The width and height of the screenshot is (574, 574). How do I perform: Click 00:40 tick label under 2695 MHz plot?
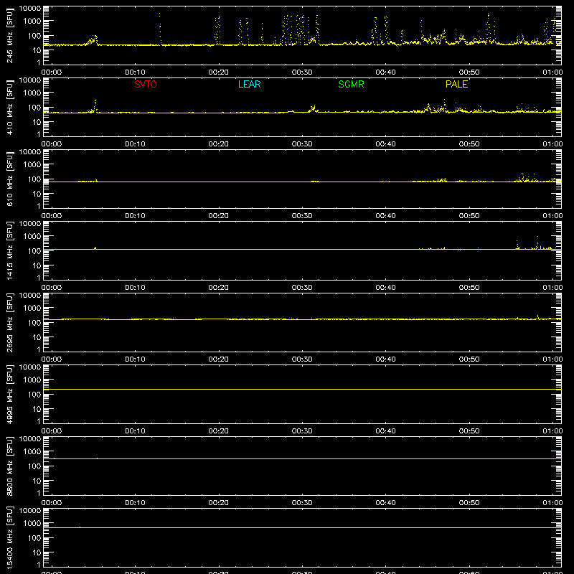click(385, 359)
